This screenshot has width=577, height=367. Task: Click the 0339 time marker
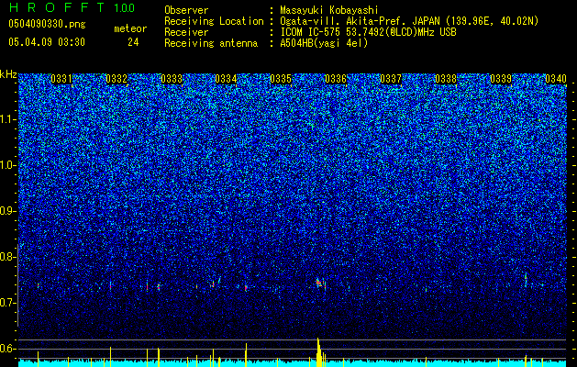click(x=501, y=79)
